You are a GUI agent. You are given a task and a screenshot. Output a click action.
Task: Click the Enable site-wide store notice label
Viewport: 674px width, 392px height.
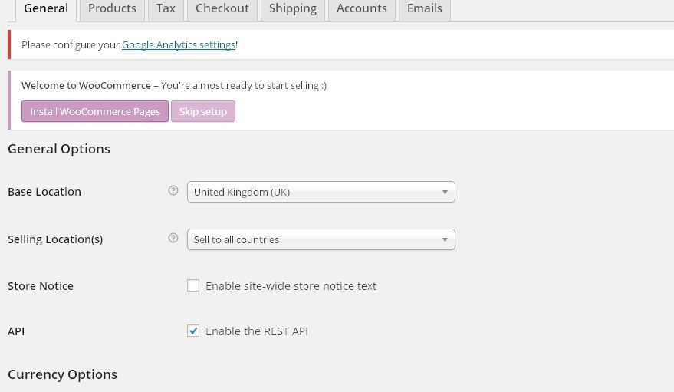[291, 286]
